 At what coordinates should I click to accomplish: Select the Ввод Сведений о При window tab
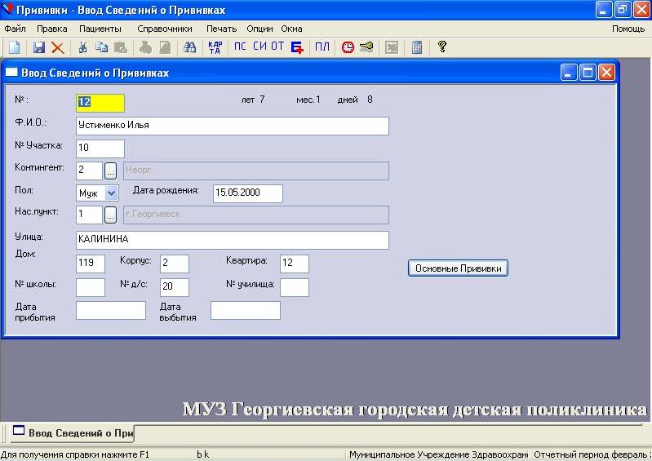click(x=72, y=432)
